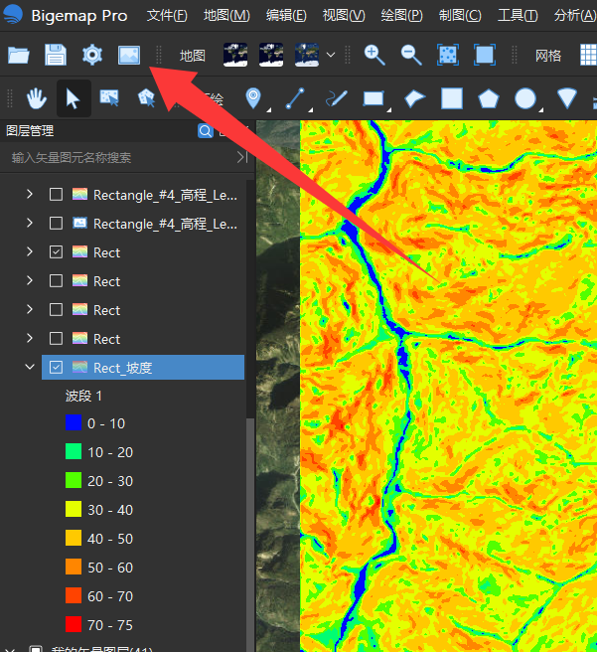Select the placemark pin tool
The height and width of the screenshot is (652, 597).
tap(253, 98)
